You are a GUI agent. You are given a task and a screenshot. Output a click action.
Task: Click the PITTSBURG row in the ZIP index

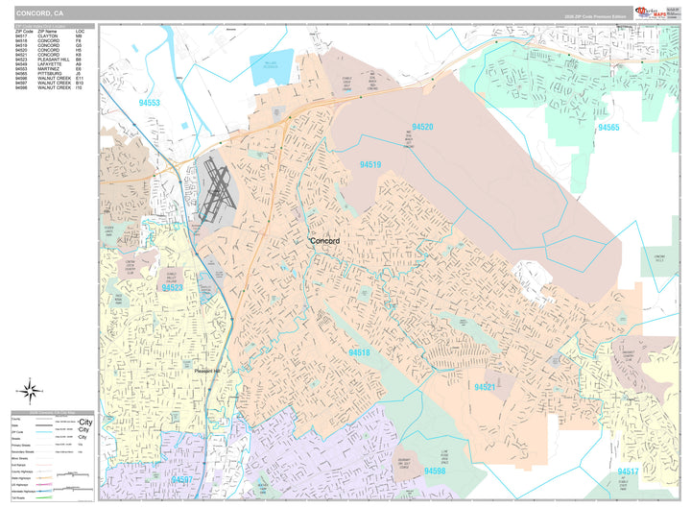pos(49,74)
